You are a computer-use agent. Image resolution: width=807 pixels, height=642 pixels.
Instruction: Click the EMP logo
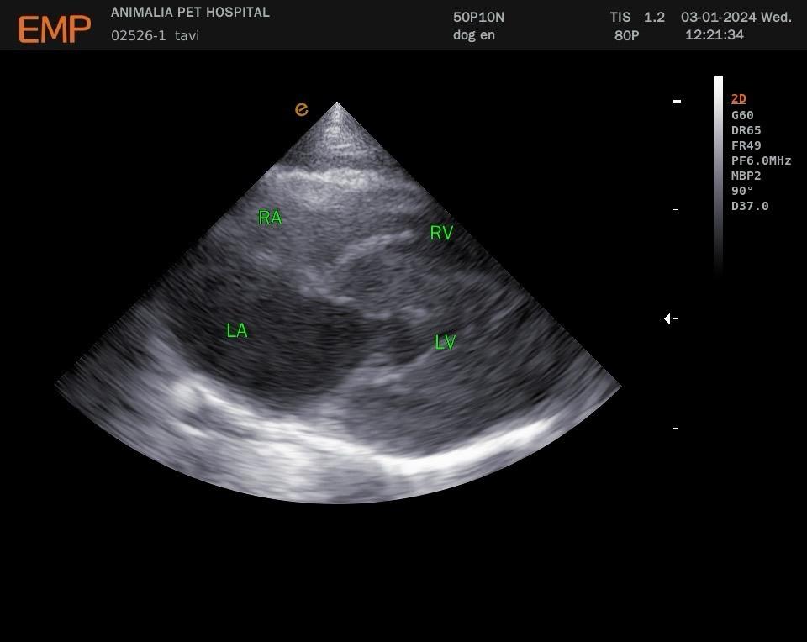pos(55,29)
